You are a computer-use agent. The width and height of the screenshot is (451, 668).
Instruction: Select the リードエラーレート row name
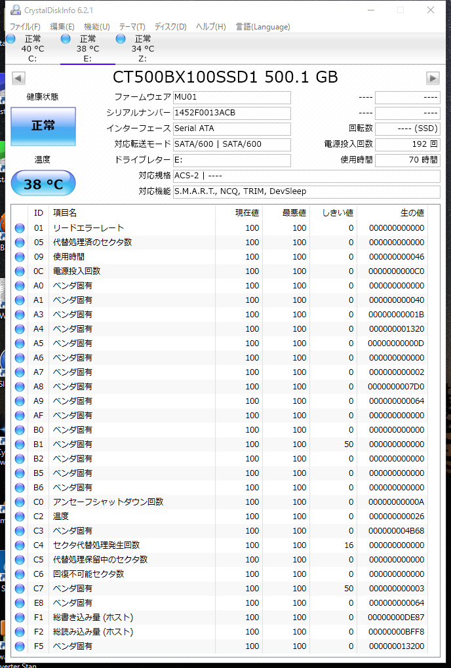88,228
